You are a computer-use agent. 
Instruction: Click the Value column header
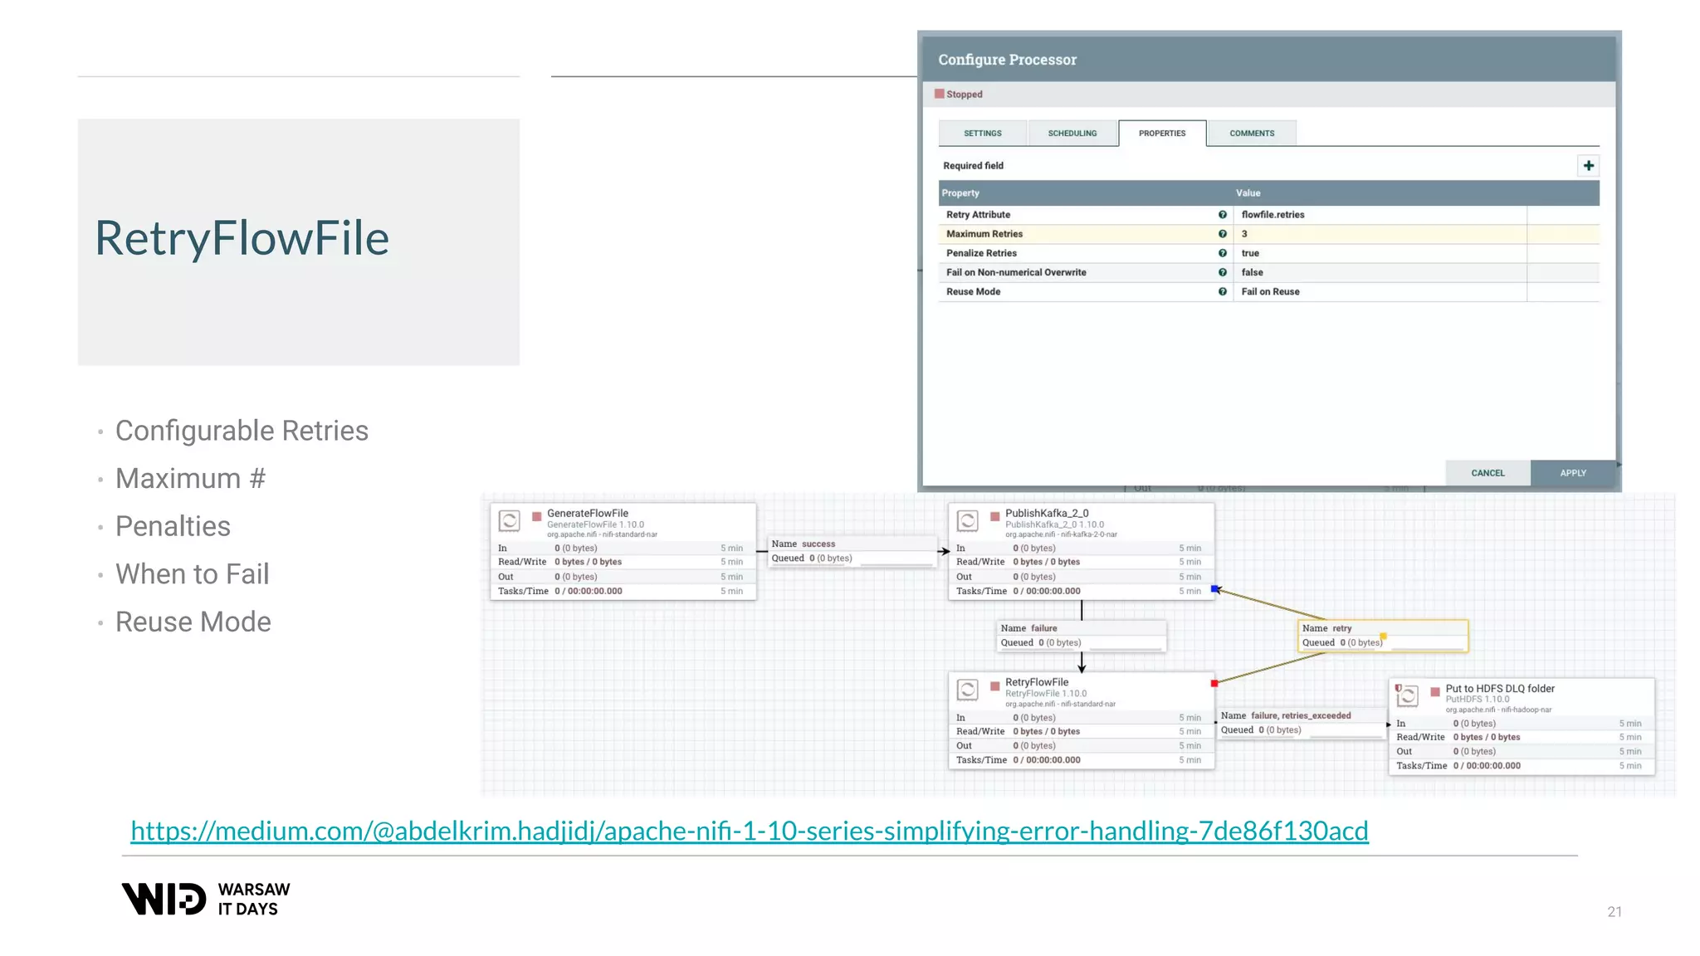[x=1248, y=193]
